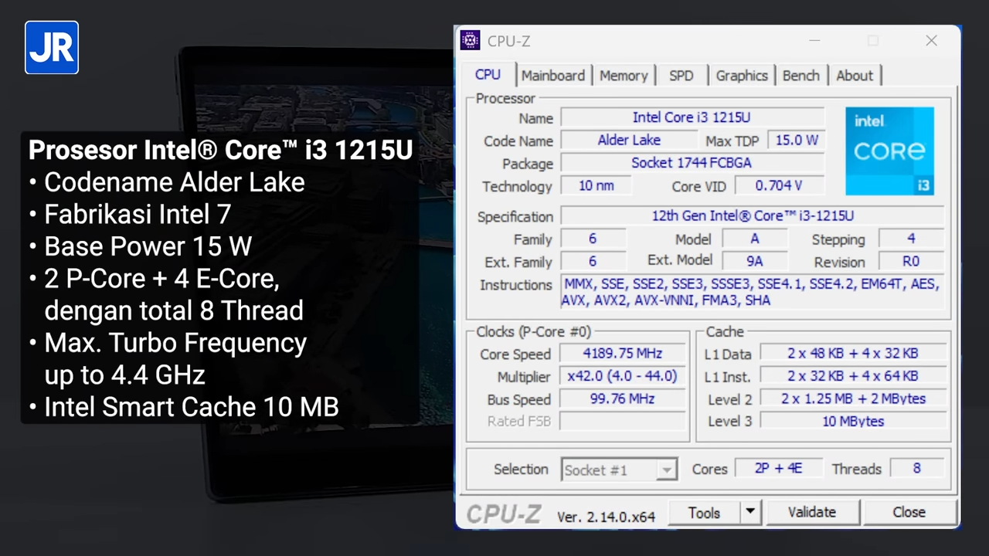
Task: Click the Intel Smart Cache 10 MB bullet
Action: click(184, 406)
